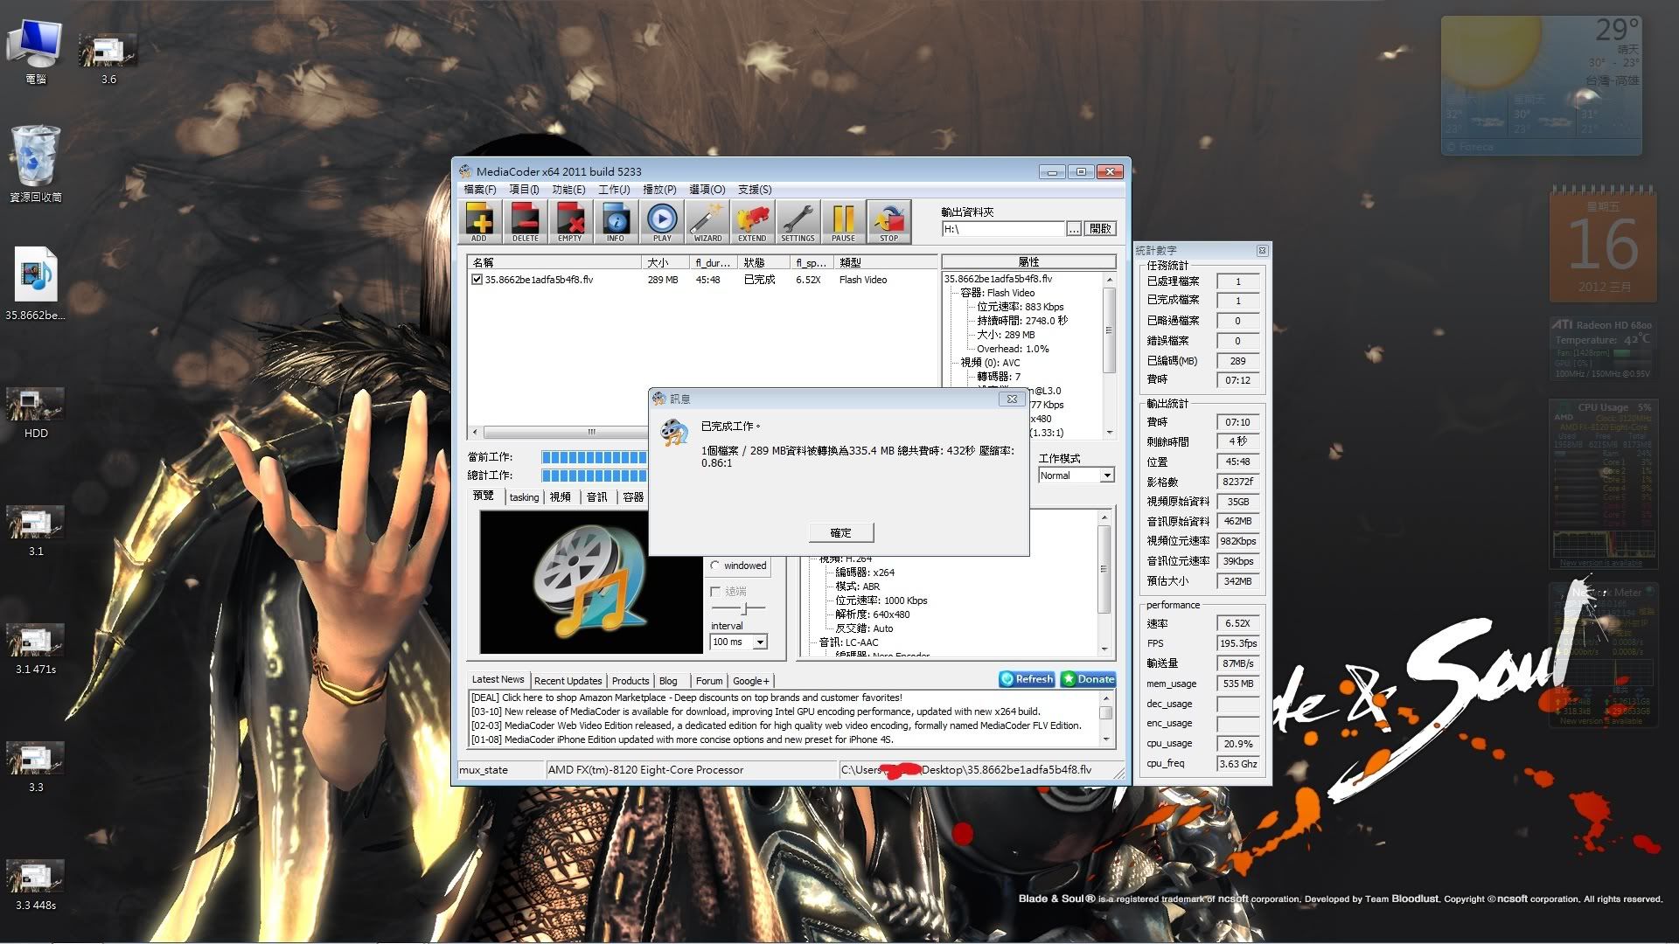Image resolution: width=1679 pixels, height=944 pixels.
Task: Click the DELETE toolbar icon
Action: coord(525,221)
